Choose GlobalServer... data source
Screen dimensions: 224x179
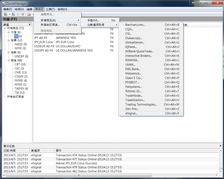[x=151, y=42]
